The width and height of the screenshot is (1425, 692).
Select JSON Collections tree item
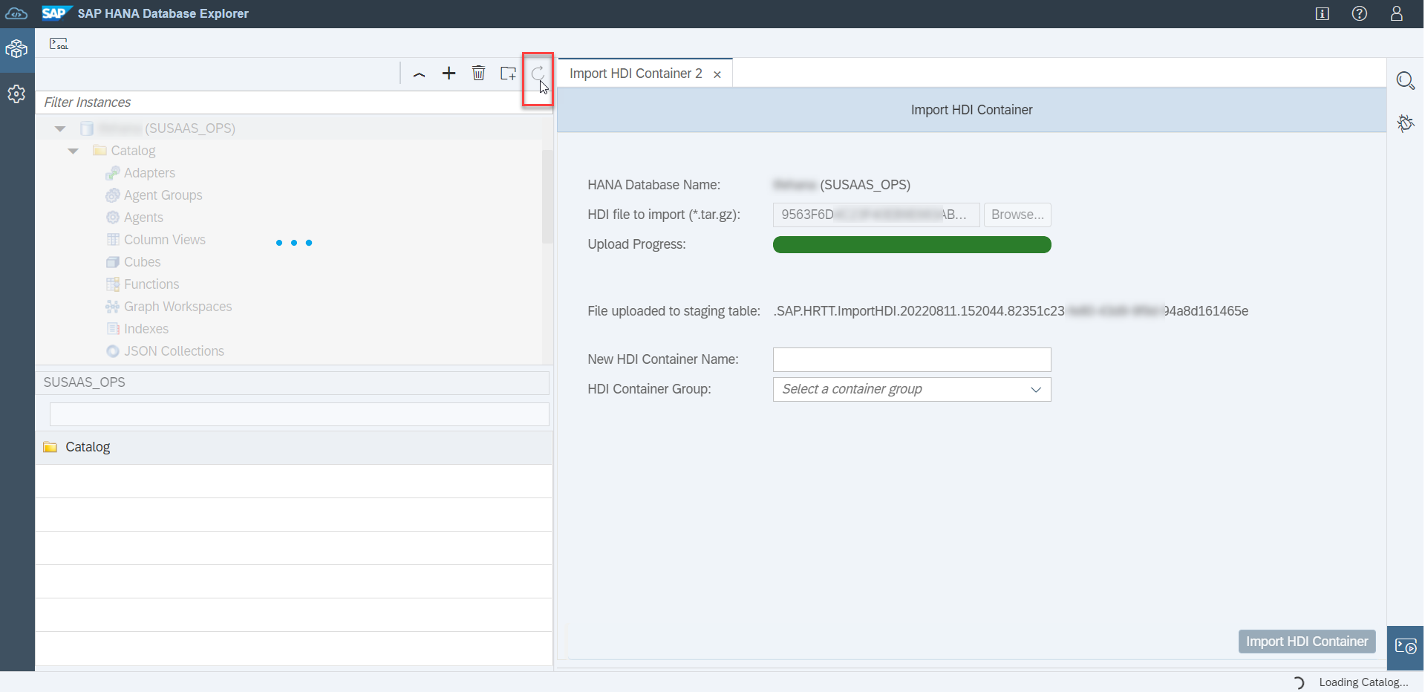(x=174, y=351)
